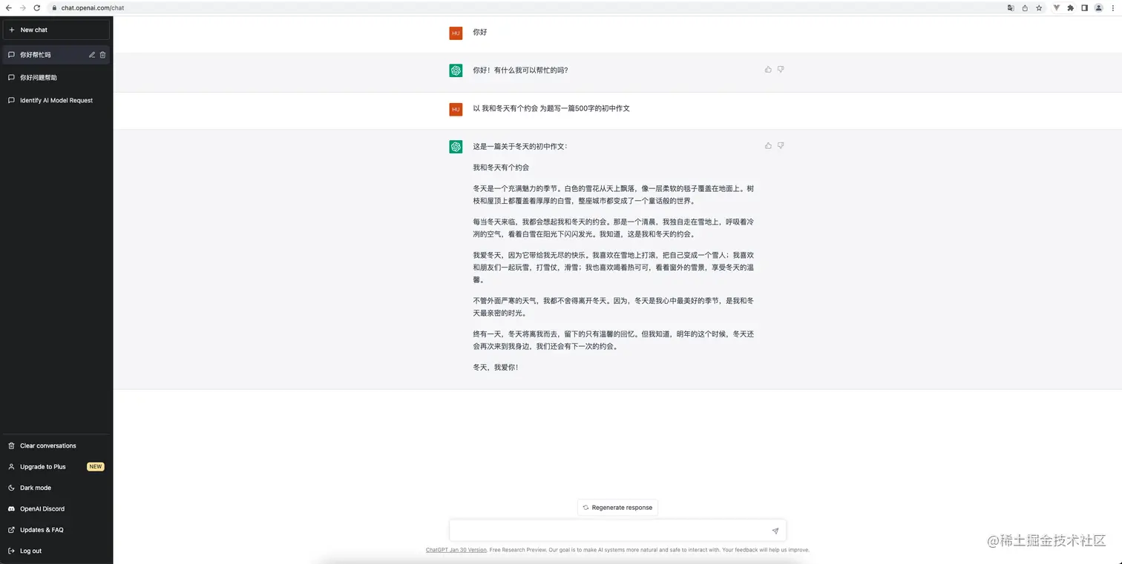This screenshot has width=1122, height=564.
Task: Click the final line 冬天，我爱你！
Action: 496,368
